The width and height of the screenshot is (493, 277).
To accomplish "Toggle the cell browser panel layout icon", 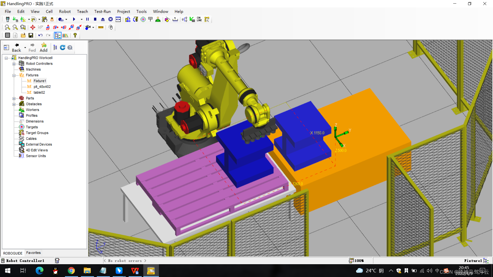I will [6, 47].
